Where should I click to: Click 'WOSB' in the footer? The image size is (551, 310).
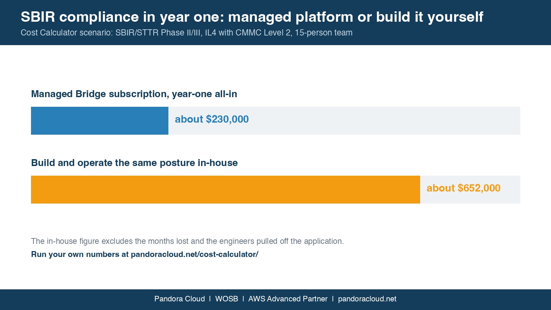pos(227,299)
